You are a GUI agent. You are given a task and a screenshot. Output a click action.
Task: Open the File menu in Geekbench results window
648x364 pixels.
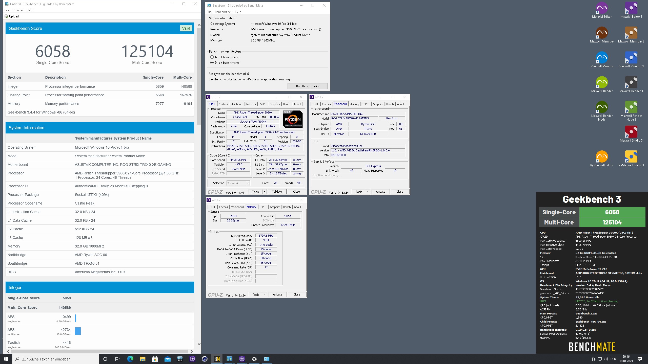pyautogui.click(x=7, y=10)
